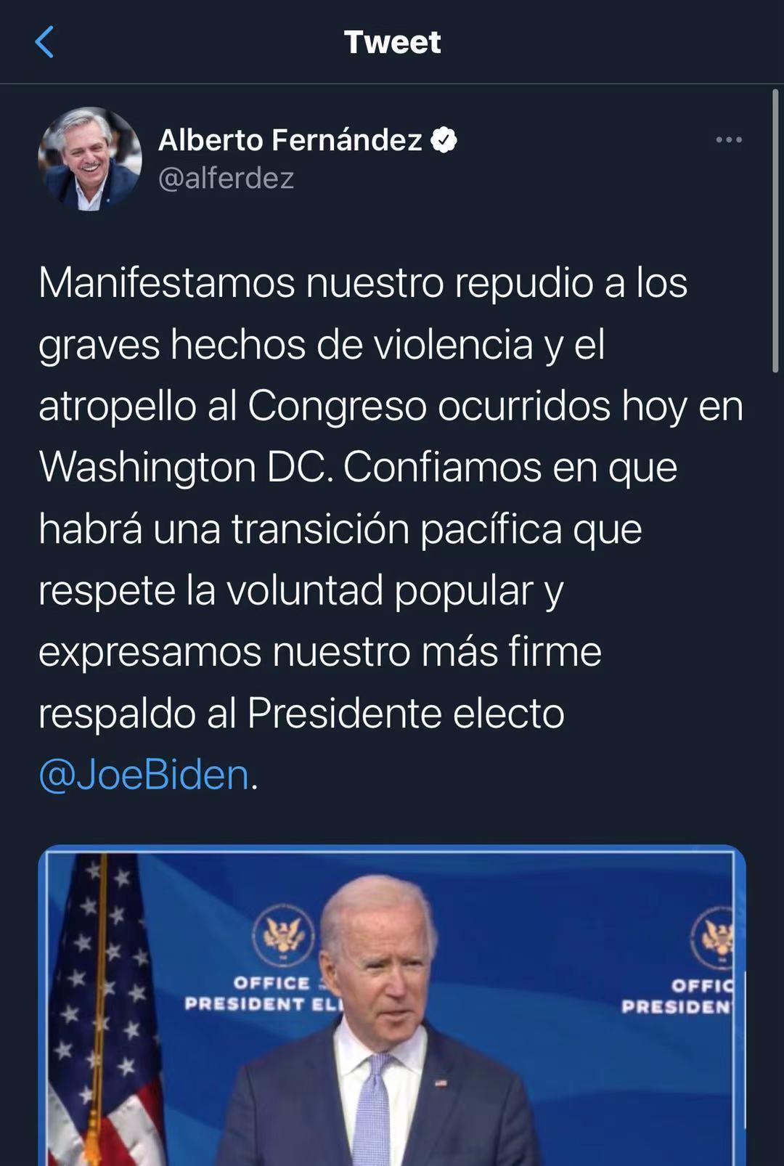Click the page scrollbar on the right edge

point(775,231)
